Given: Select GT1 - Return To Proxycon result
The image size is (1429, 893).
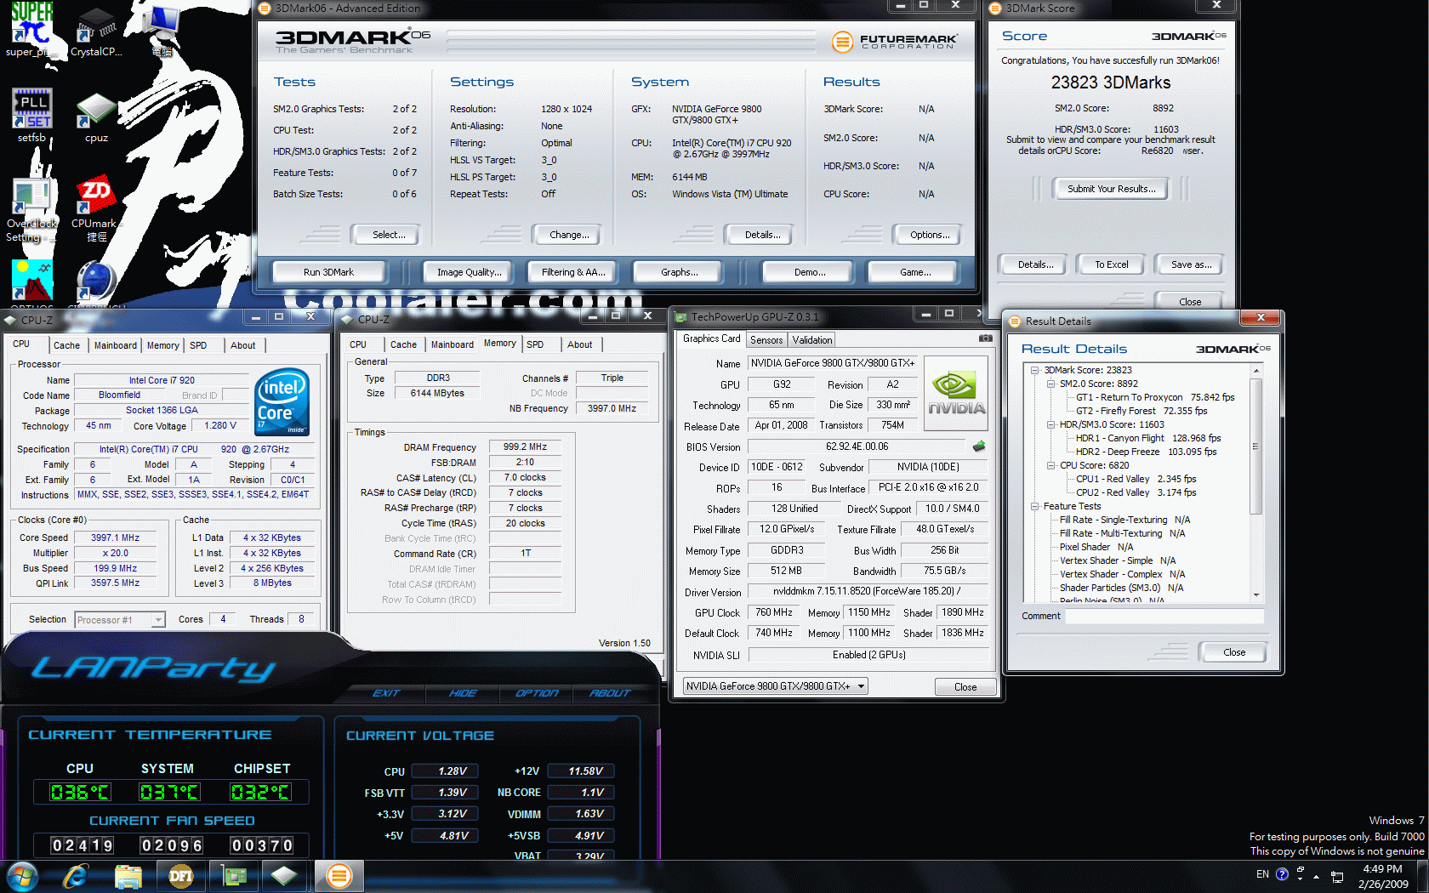Looking at the screenshot, I should (1155, 397).
